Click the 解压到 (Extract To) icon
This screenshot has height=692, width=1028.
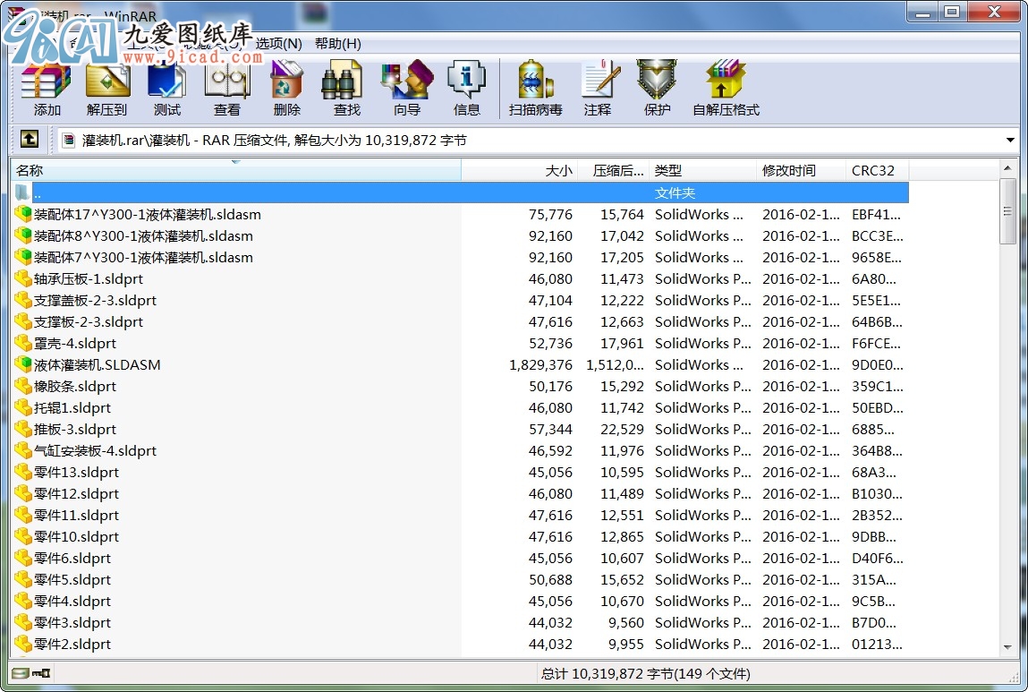click(x=106, y=88)
